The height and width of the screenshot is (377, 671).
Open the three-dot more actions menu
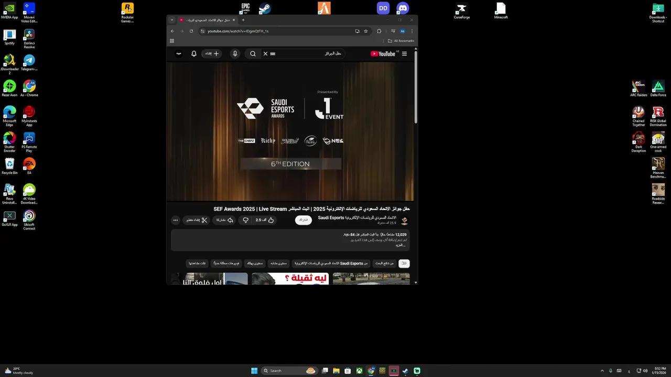(x=176, y=220)
